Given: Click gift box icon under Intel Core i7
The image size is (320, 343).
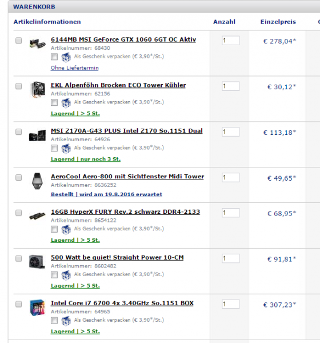Looking at the screenshot, I should pos(66,321).
